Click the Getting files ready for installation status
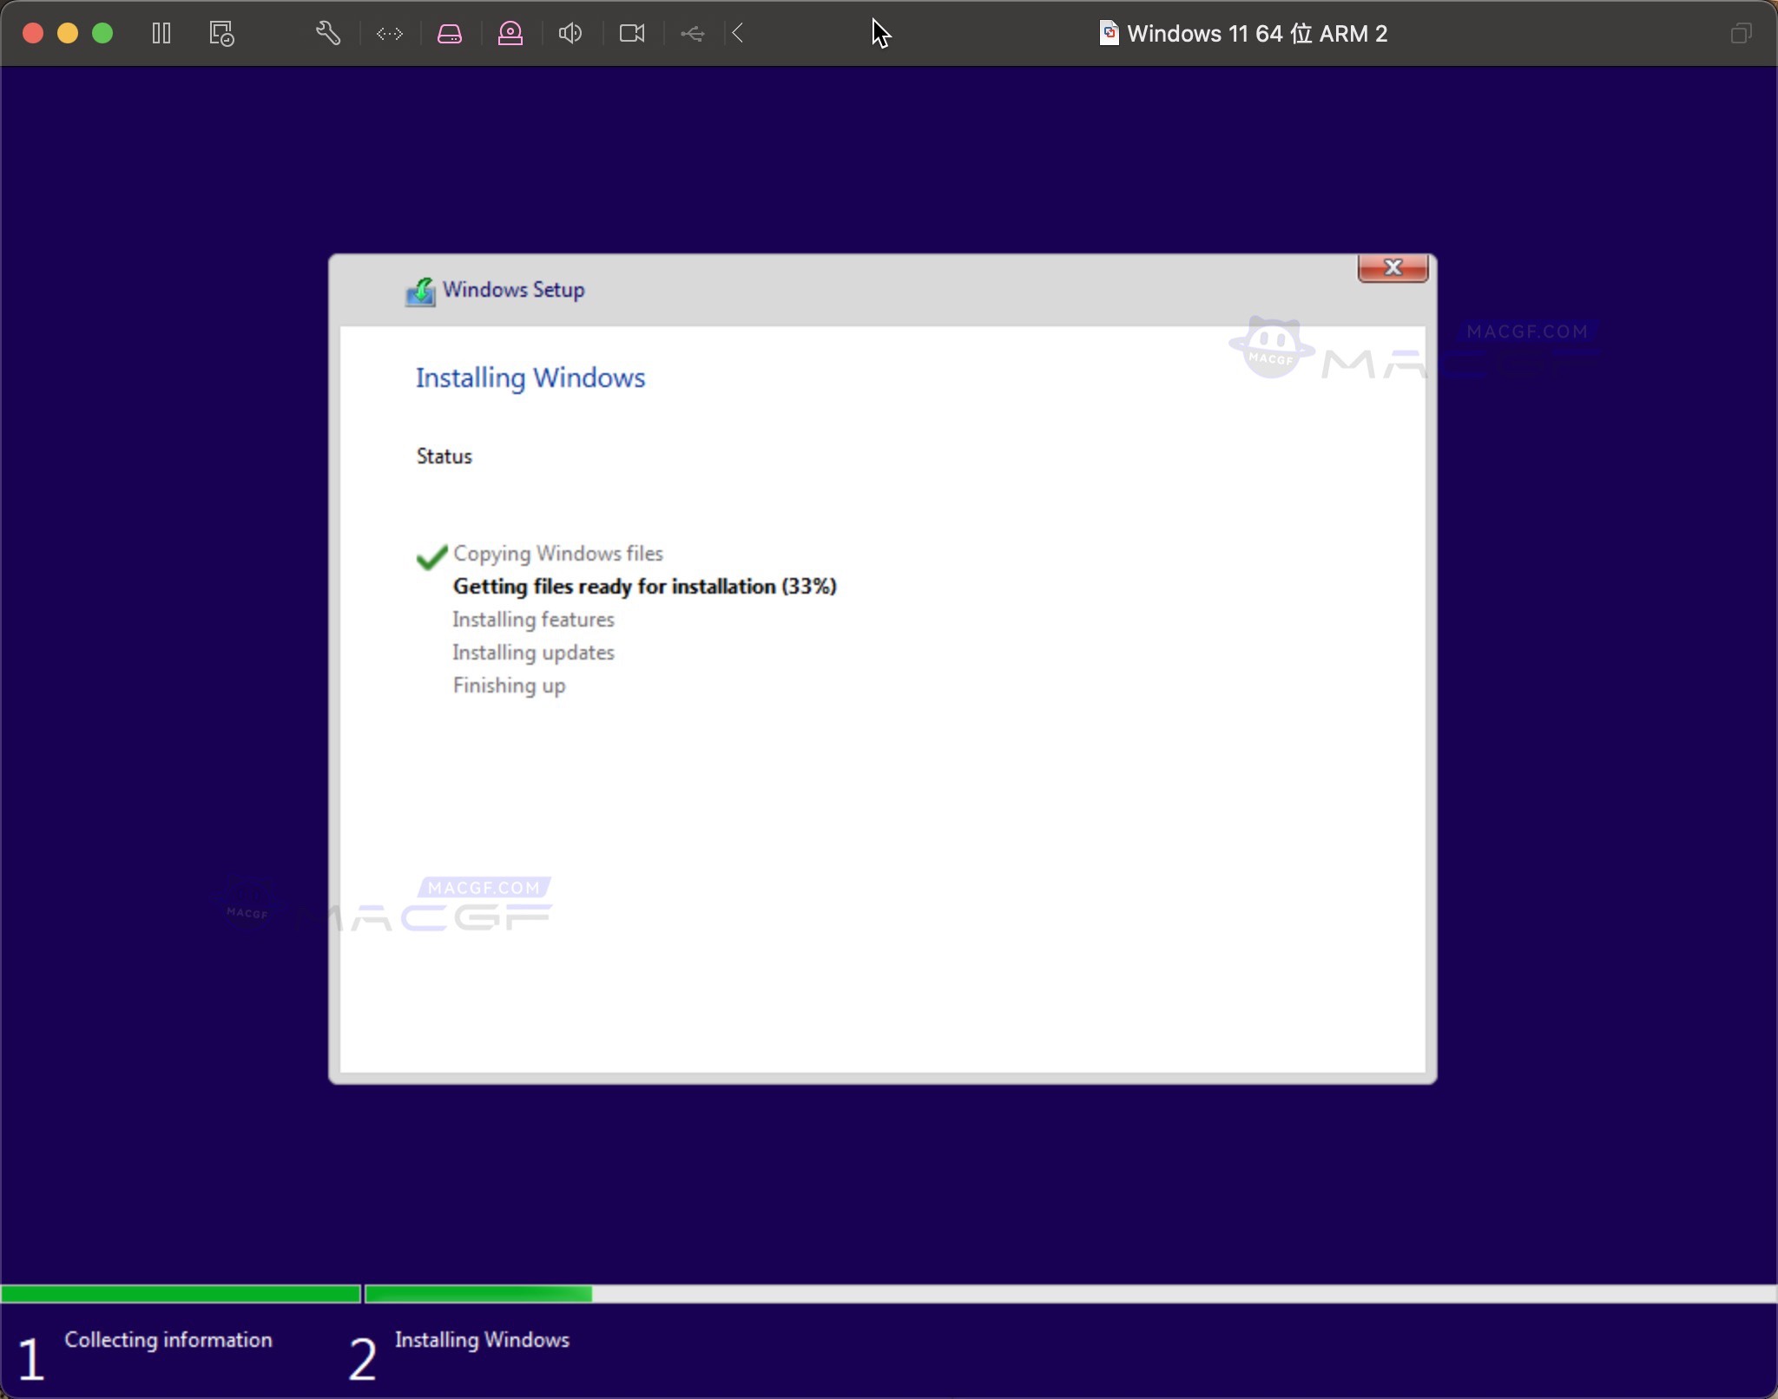The height and width of the screenshot is (1399, 1778). [x=644, y=587]
